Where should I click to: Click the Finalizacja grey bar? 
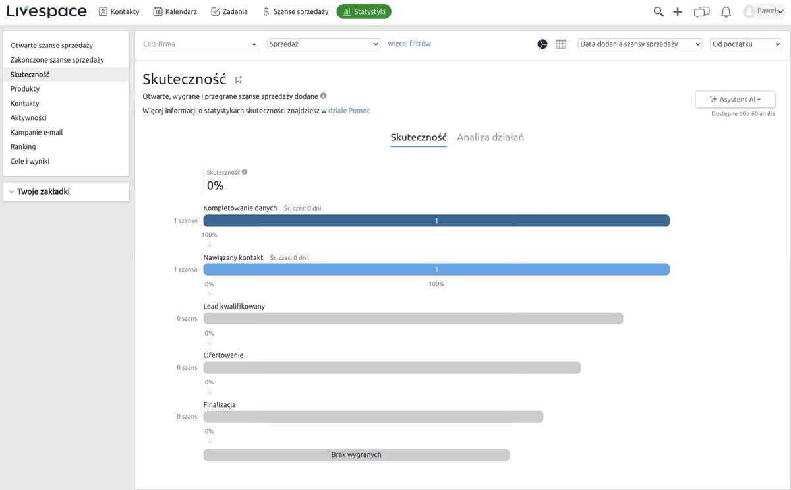[374, 417]
